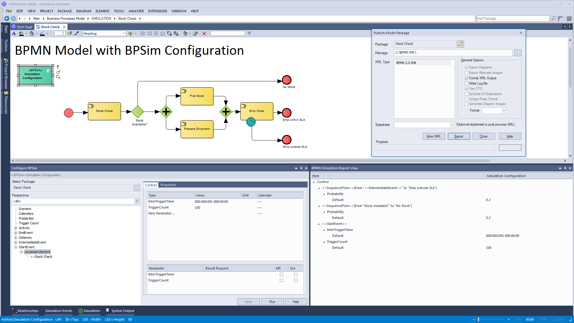Image resolution: width=574 pixels, height=323 pixels.
Task: Open the Heading style dropdown
Action: (x=124, y=33)
